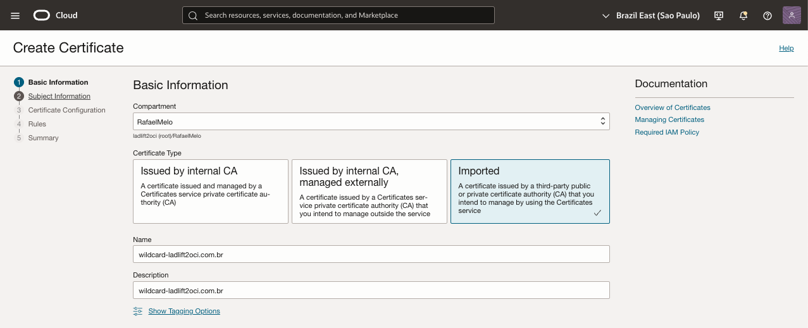Open the help question mark icon

[768, 15]
